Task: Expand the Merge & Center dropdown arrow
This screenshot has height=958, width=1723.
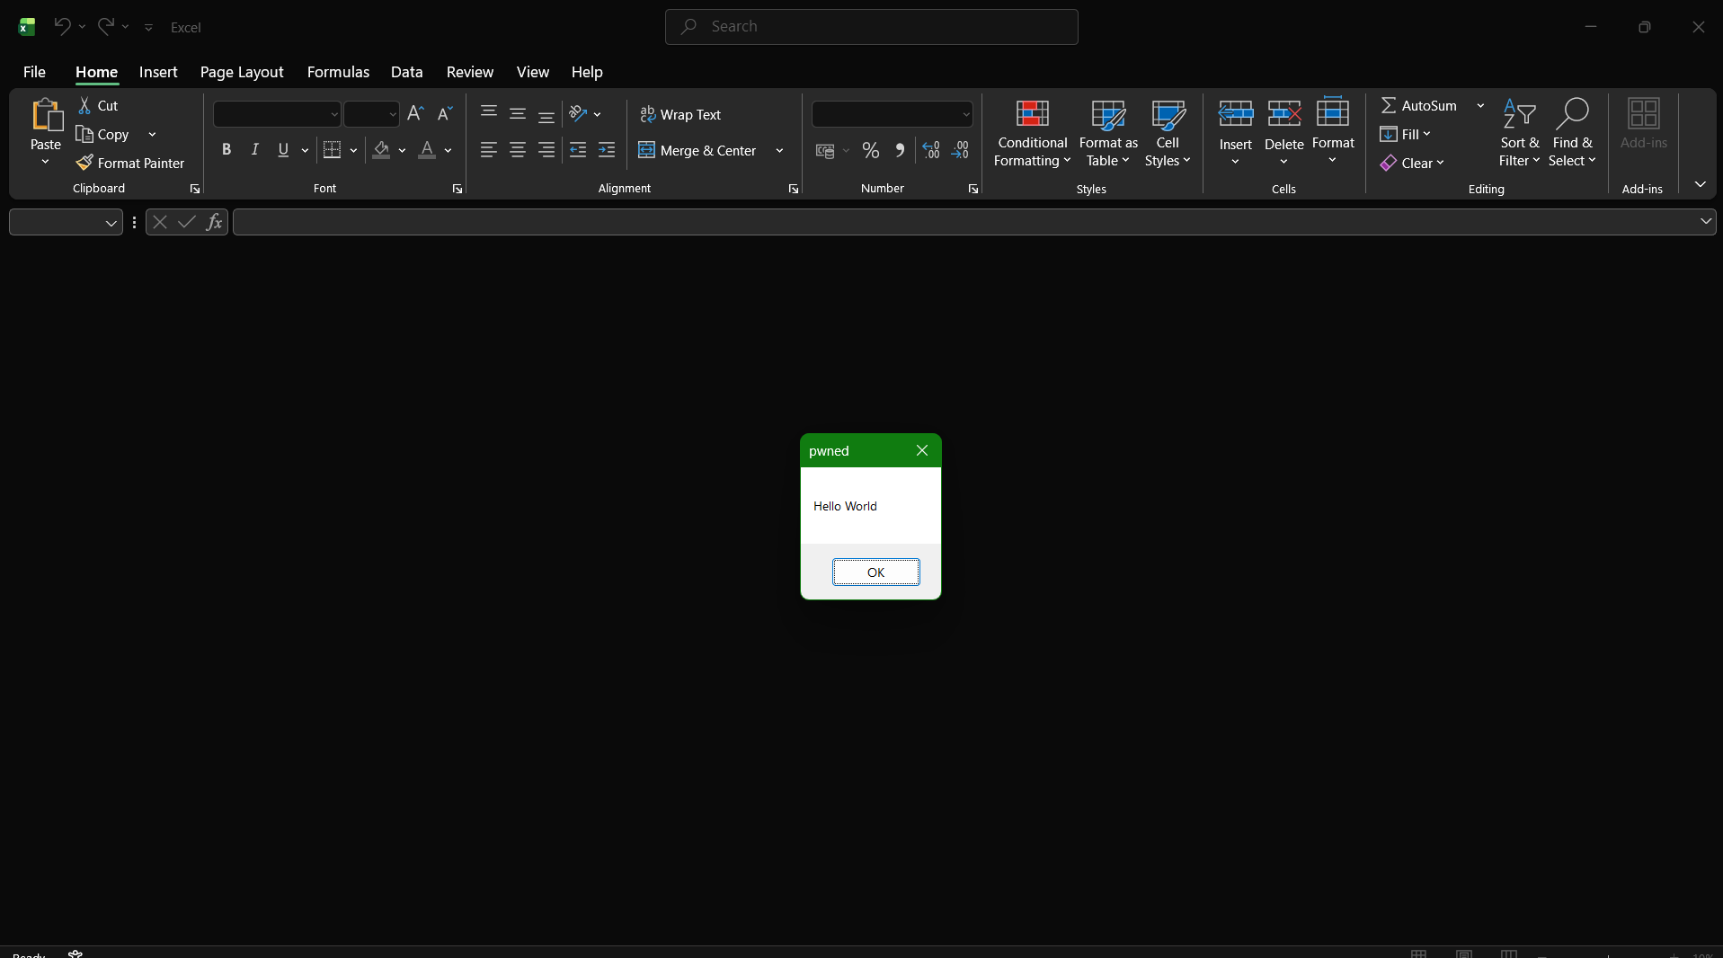Action: pos(779,151)
